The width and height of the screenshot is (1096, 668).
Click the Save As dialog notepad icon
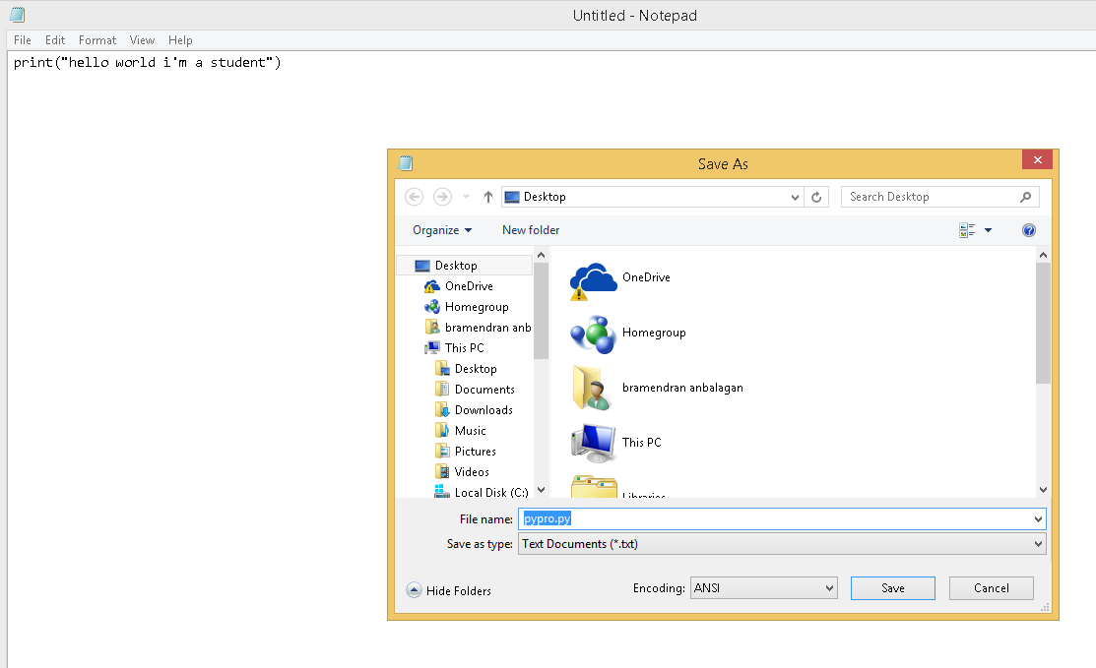pos(406,163)
